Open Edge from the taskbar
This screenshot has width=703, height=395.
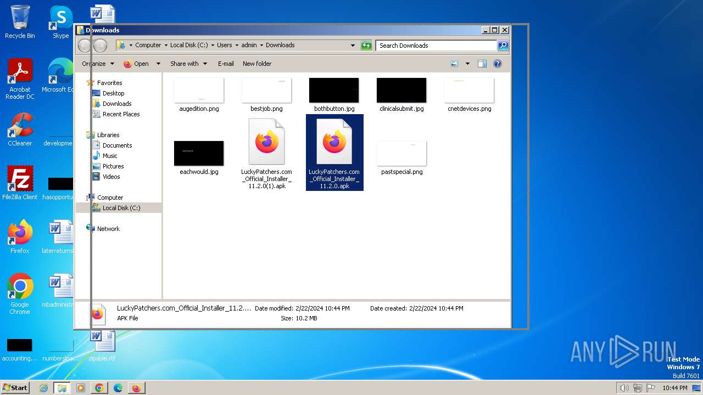118,388
